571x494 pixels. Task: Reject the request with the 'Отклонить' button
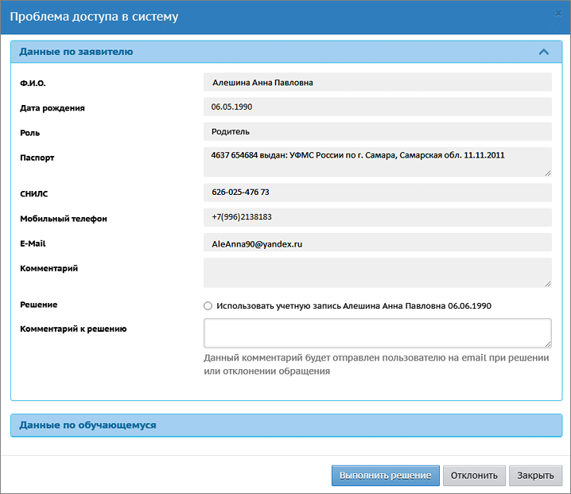point(474,475)
